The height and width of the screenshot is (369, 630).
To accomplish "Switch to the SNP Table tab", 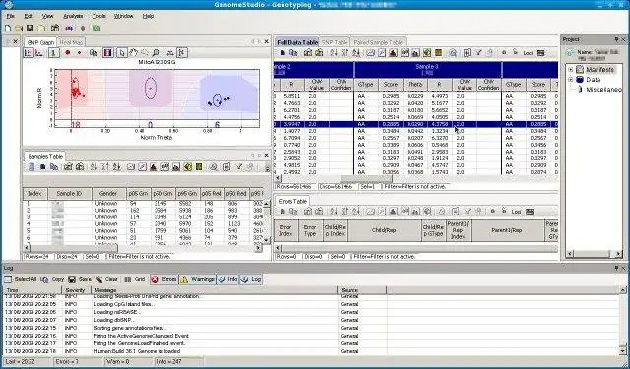I will tap(335, 42).
